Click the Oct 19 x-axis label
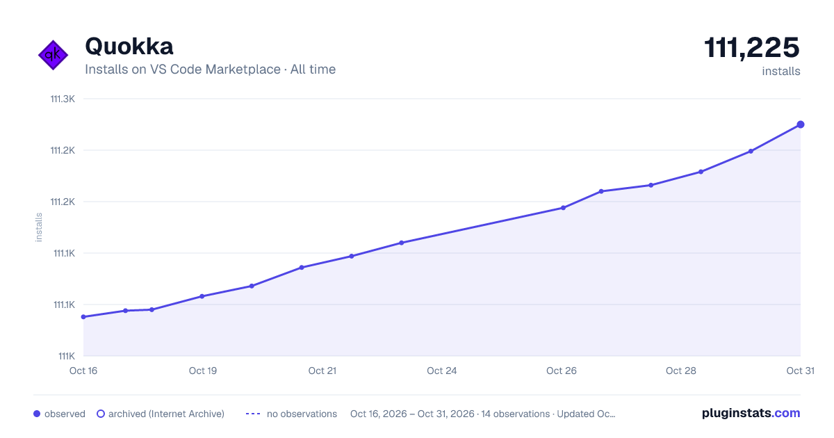The image size is (834, 438). tap(203, 371)
